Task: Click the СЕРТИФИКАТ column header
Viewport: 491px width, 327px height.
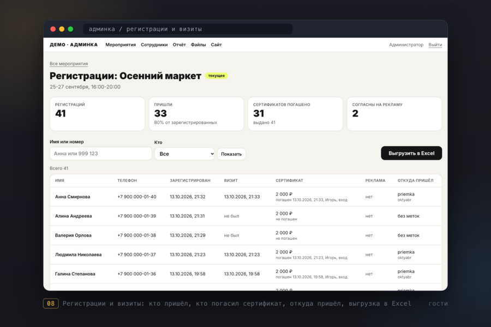Action: tap(289, 180)
